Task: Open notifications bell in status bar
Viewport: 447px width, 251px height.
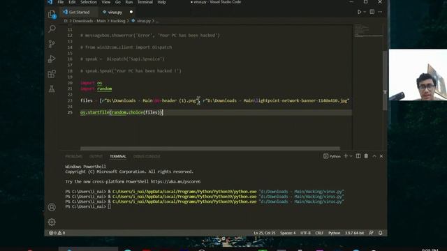Action: tap(380, 233)
